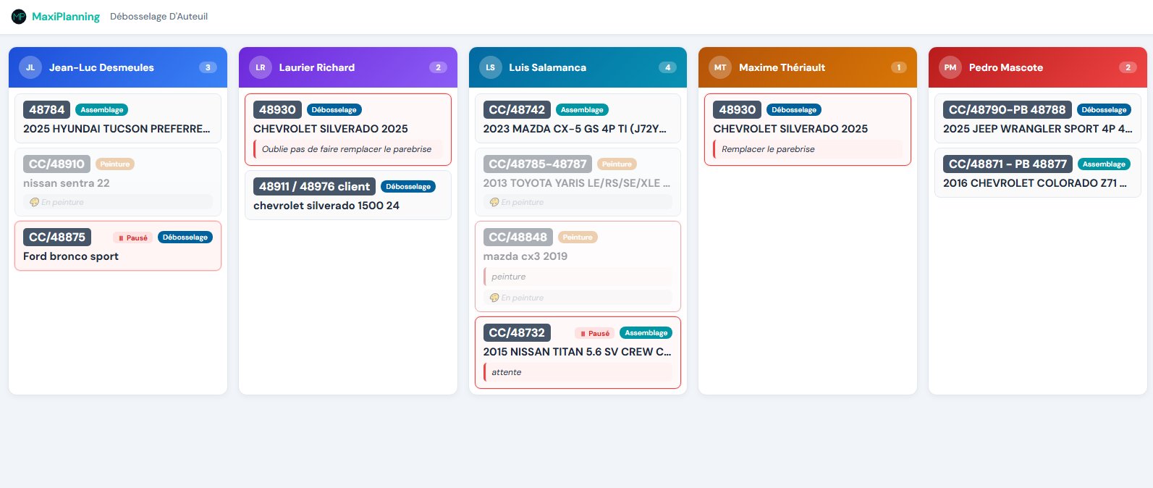This screenshot has height=488, width=1153.
Task: Click the JL avatar for Jean-Luc Desmeules
Action: tap(30, 67)
